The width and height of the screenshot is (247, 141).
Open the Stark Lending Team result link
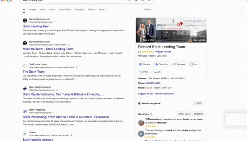[36, 26]
